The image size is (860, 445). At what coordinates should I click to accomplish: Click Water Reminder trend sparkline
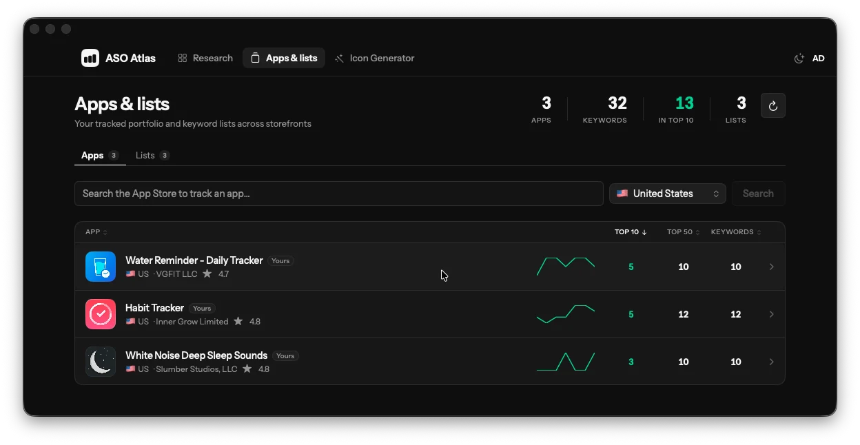pos(566,267)
